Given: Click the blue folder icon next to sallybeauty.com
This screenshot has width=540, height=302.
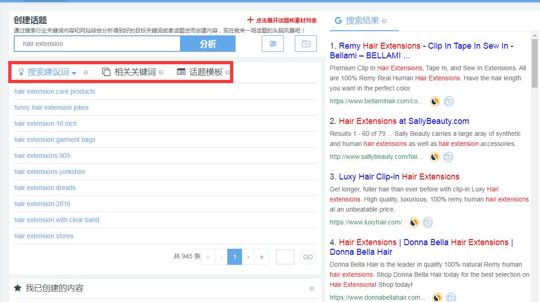Looking at the screenshot, I should pos(448,157).
